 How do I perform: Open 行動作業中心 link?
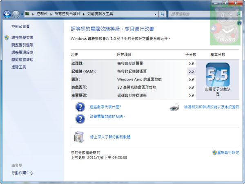coord(22,173)
